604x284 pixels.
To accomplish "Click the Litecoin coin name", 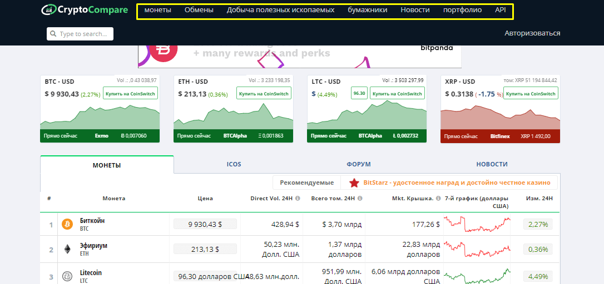I will [91, 273].
